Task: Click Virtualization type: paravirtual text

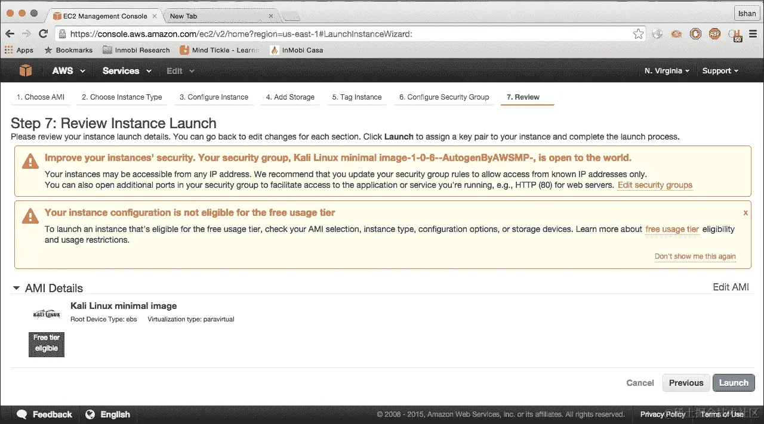Action: click(x=191, y=320)
